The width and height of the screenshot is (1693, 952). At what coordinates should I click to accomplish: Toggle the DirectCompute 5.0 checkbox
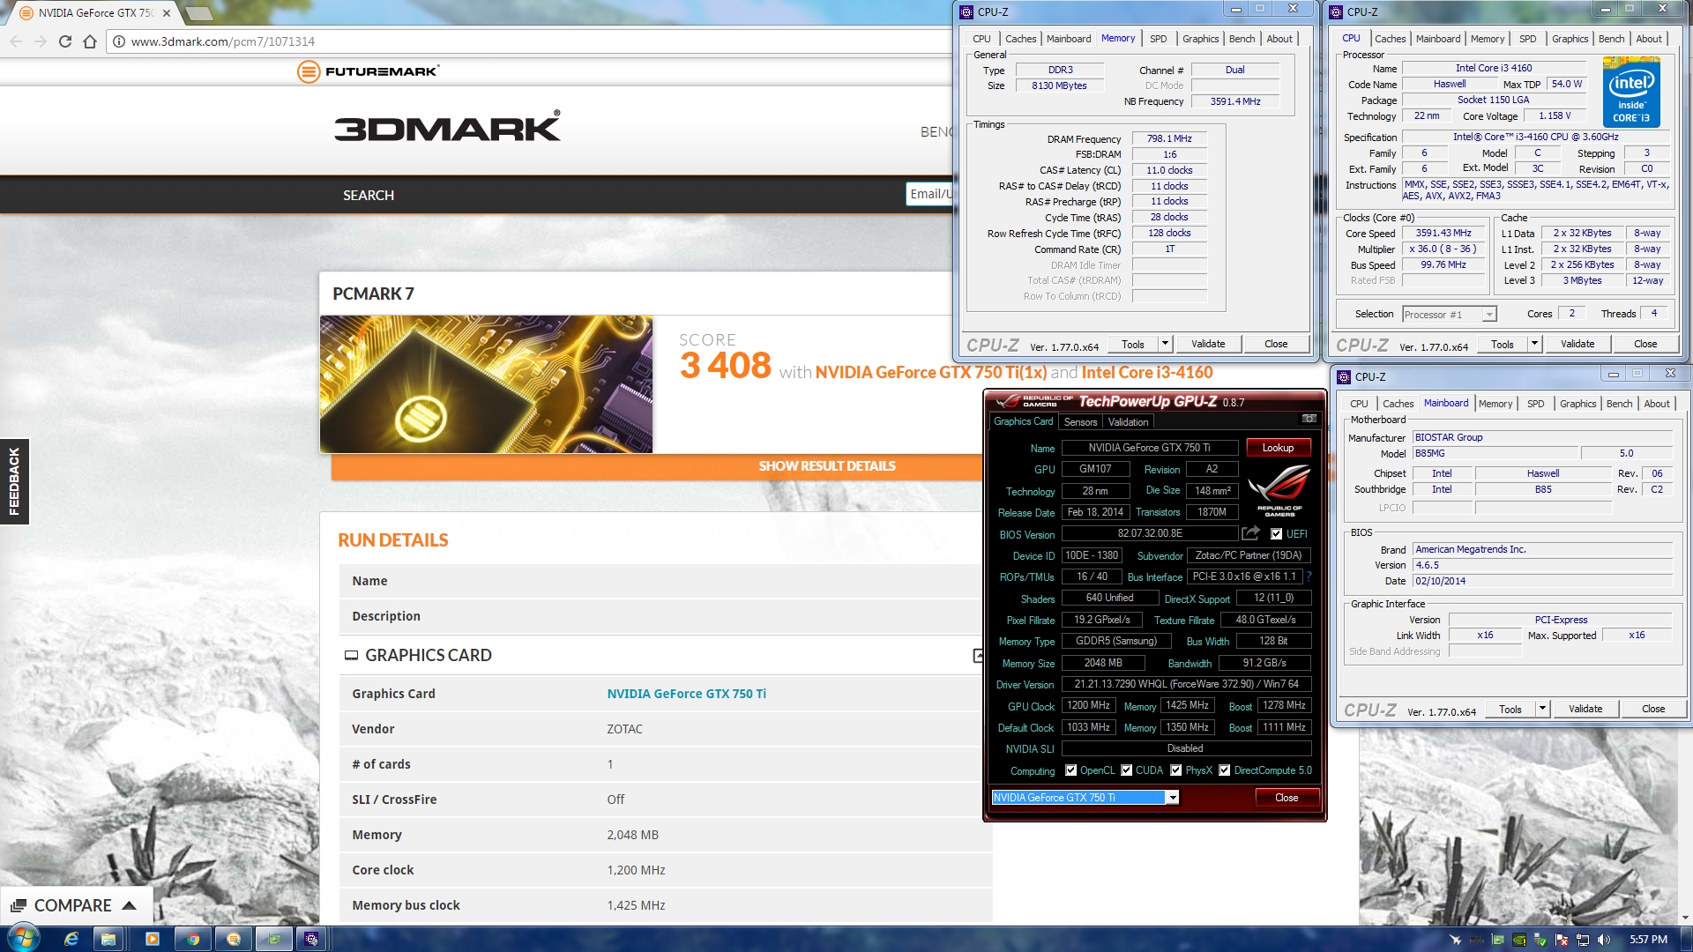(x=1224, y=770)
